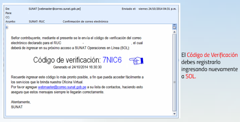Click the Para: label

[8, 13]
